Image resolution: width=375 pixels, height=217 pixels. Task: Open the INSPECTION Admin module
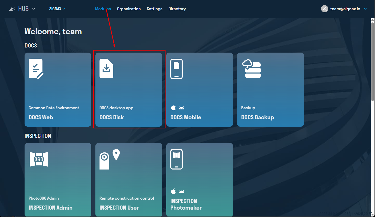click(58, 180)
